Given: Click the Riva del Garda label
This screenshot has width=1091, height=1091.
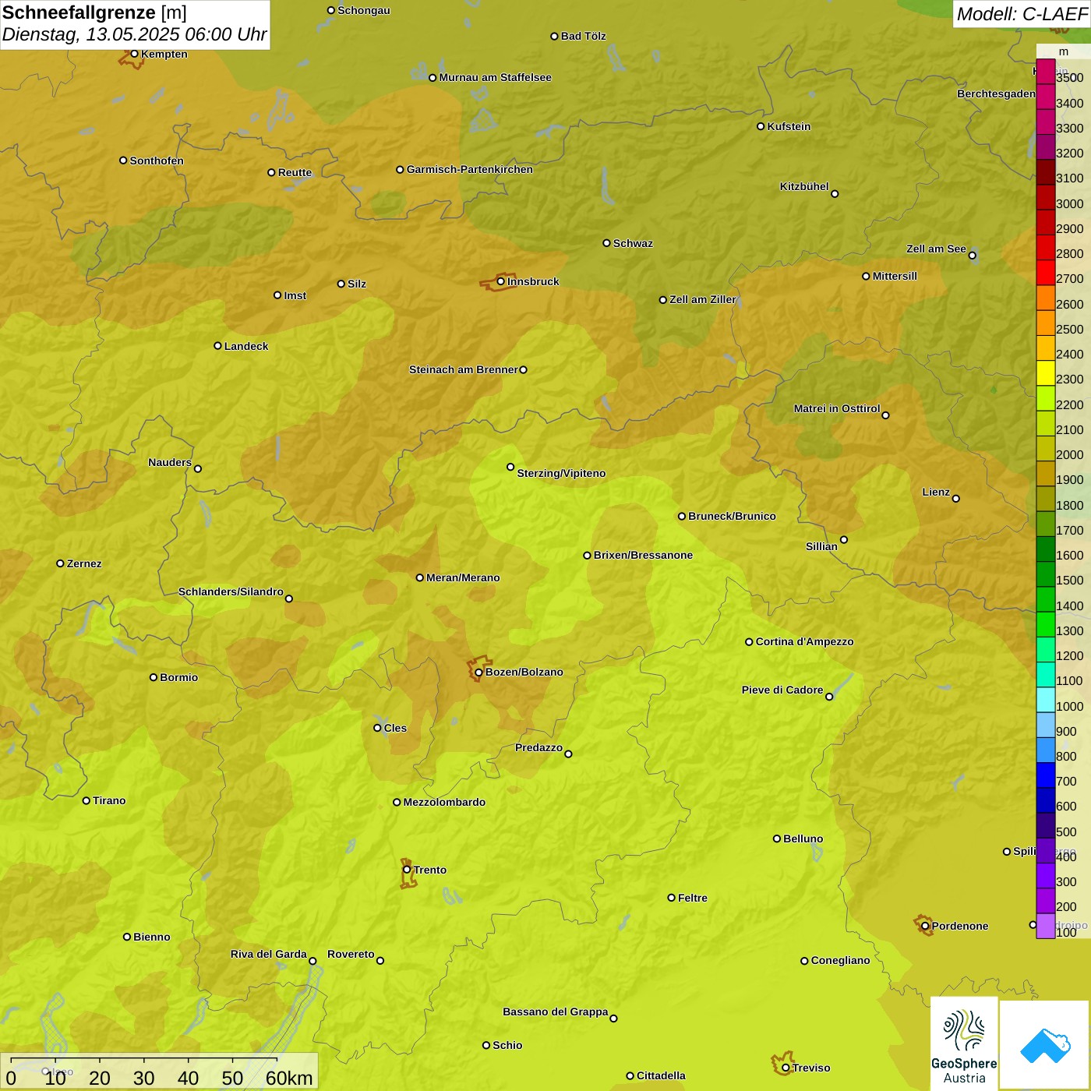Looking at the screenshot, I should tap(269, 954).
